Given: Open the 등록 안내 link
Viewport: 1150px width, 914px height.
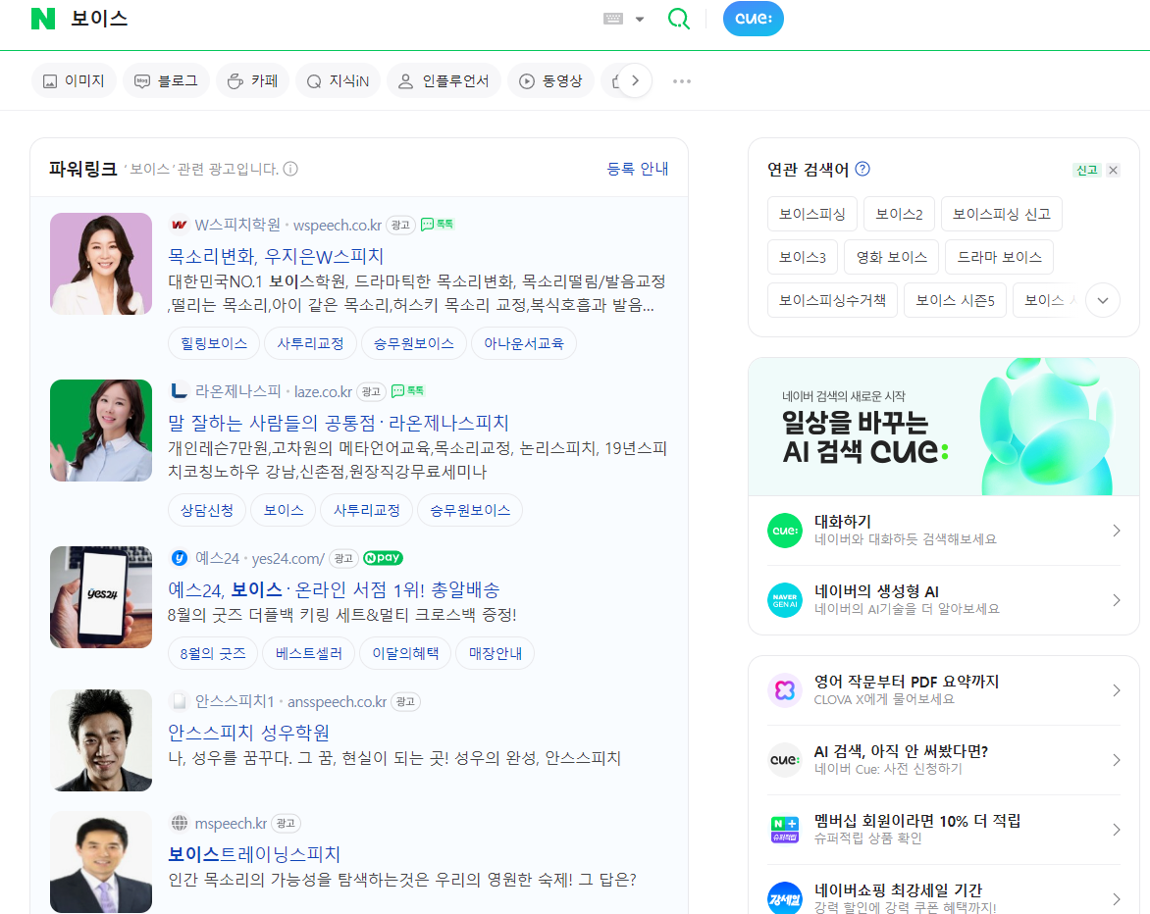Looking at the screenshot, I should pyautogui.click(x=638, y=169).
